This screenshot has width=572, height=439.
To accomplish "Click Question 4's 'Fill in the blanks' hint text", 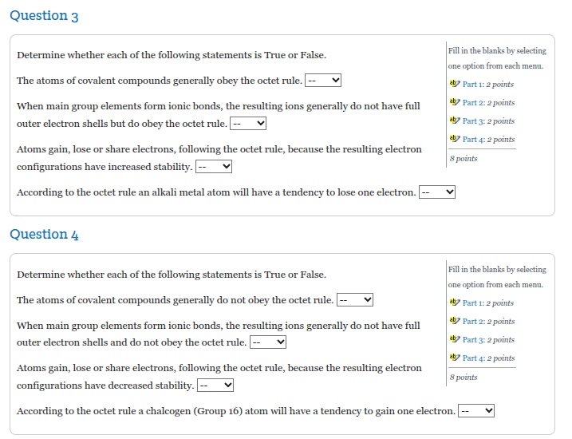I will pos(497,277).
